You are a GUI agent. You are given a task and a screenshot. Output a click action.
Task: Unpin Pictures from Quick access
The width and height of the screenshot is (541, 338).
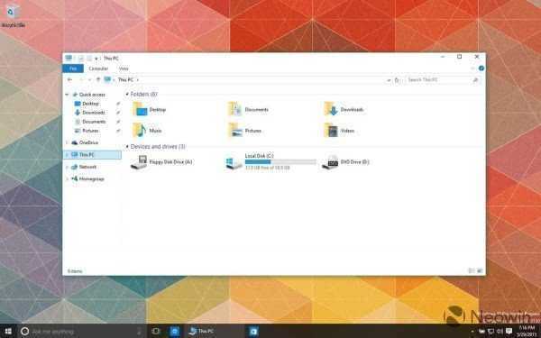click(x=118, y=131)
